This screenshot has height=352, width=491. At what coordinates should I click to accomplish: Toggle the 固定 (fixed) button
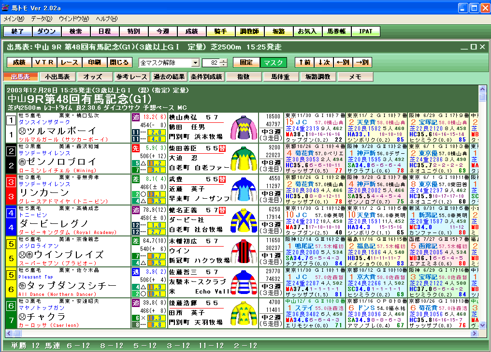pos(245,62)
